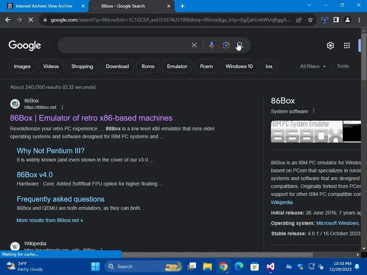Open Google quick settings gear
367x275 pixels.
point(330,45)
